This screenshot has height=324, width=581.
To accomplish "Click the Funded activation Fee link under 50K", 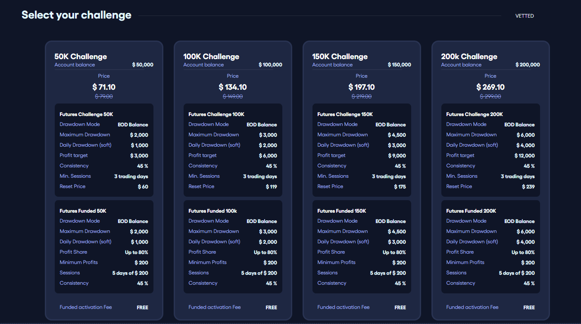I will [x=85, y=307].
